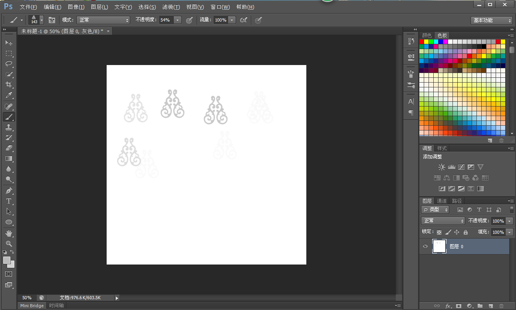The image size is (516, 310).
Task: Pick the red swatch in 色板
Action: point(421,42)
